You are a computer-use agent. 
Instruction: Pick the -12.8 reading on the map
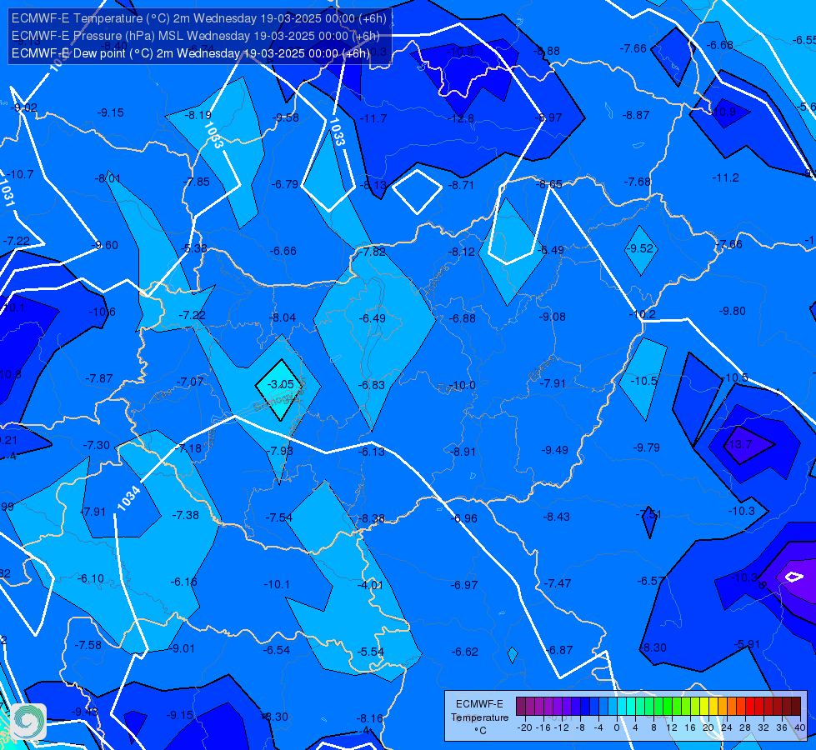click(x=461, y=118)
